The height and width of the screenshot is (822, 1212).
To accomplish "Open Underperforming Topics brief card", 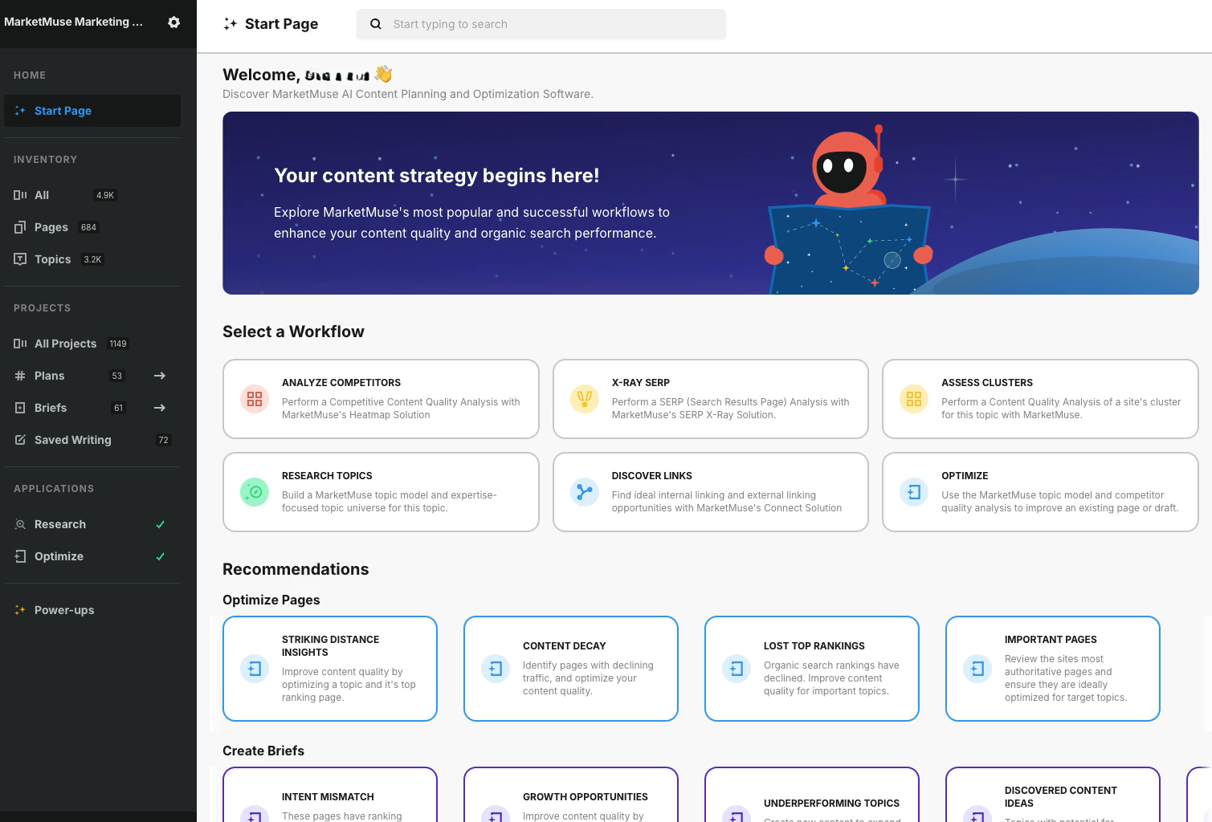I will click(x=812, y=795).
